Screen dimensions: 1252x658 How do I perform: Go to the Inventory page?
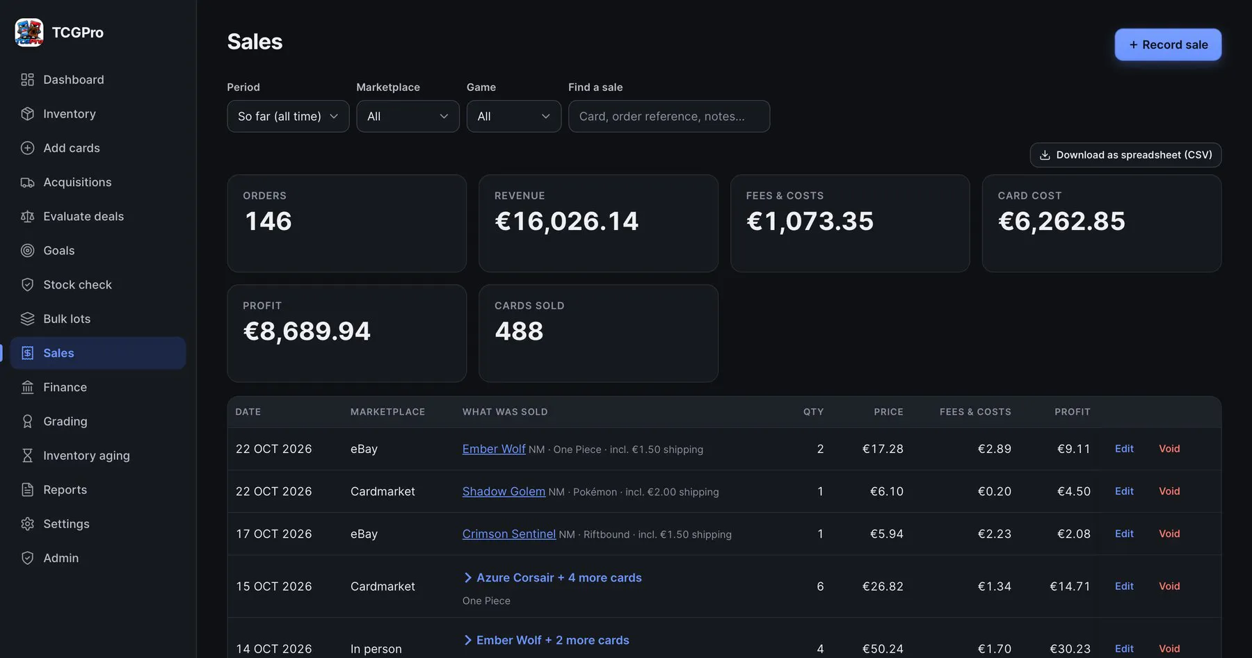[98, 114]
